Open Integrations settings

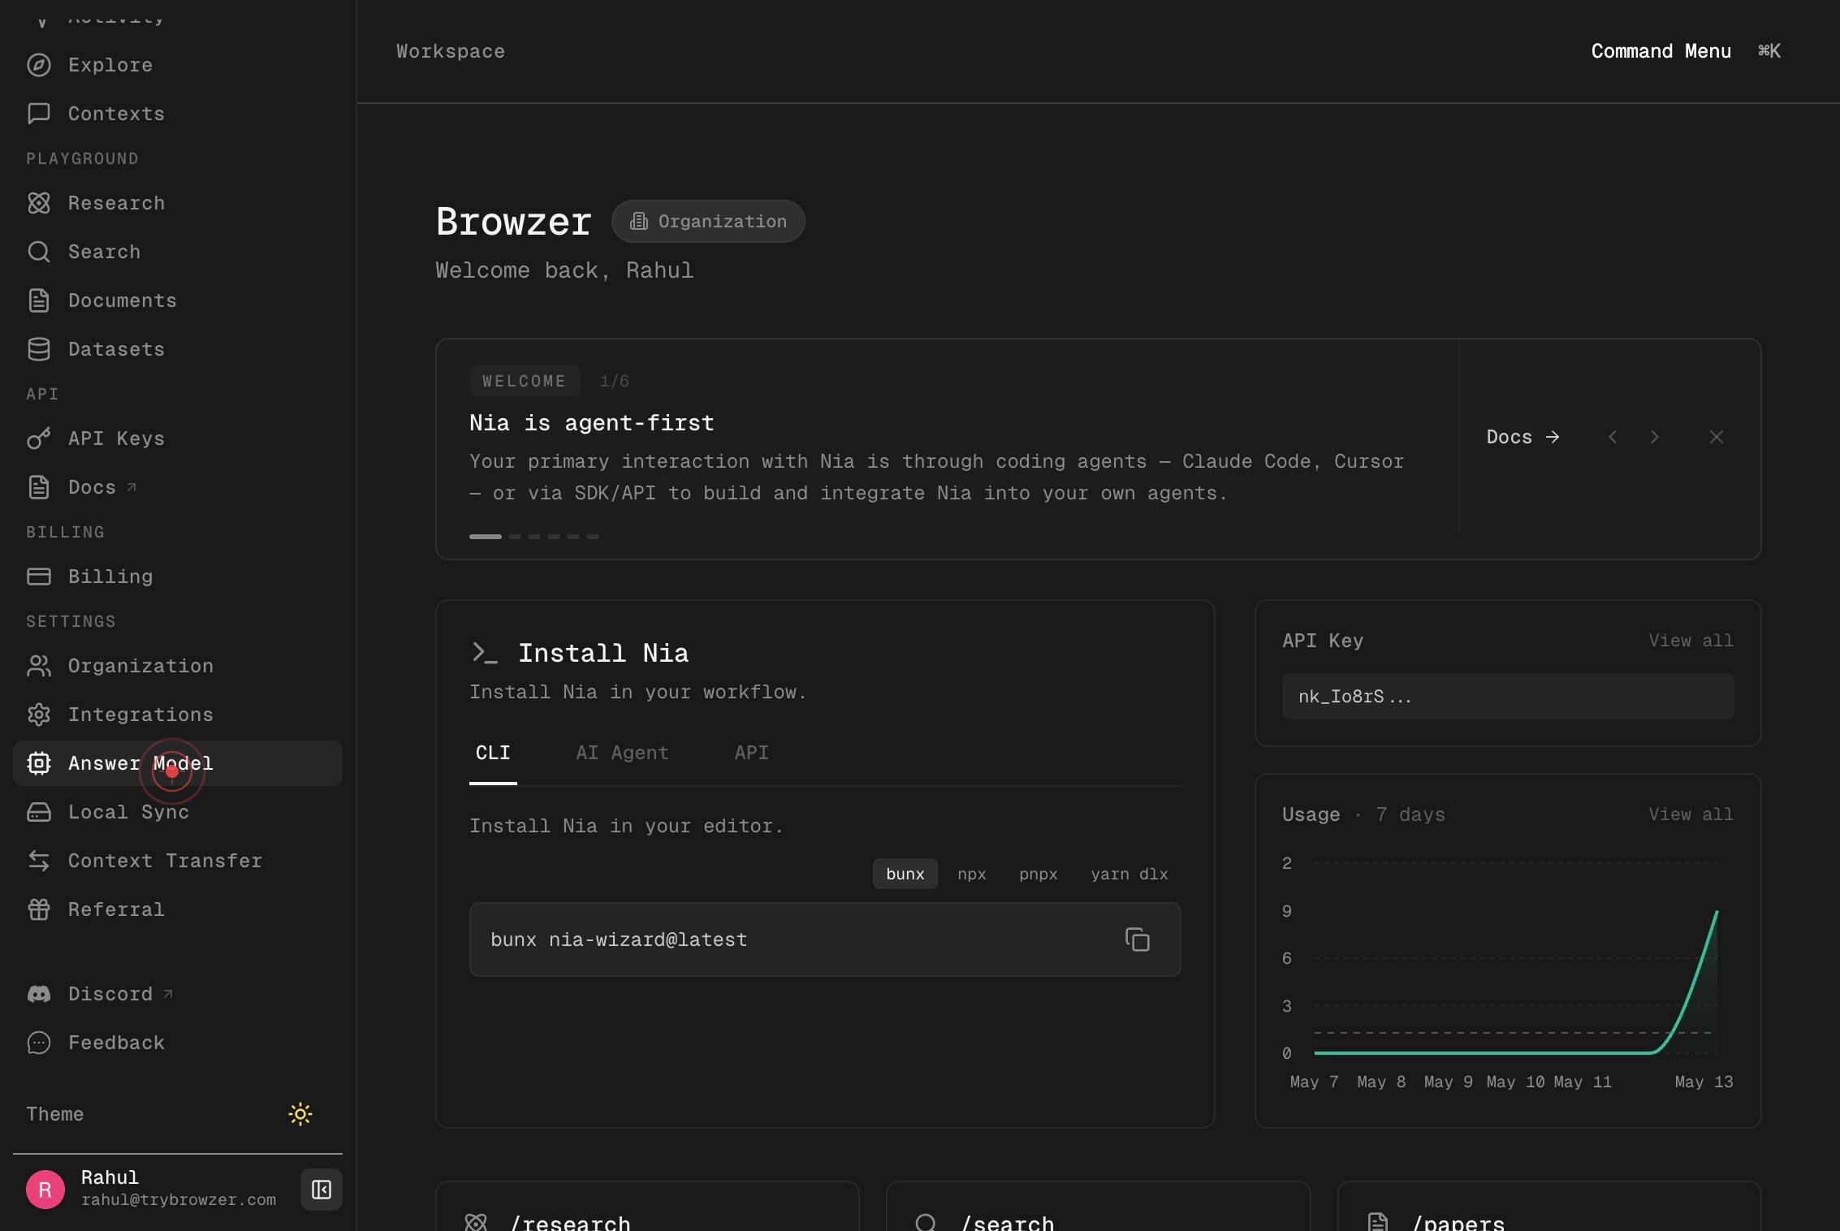[x=178, y=715]
